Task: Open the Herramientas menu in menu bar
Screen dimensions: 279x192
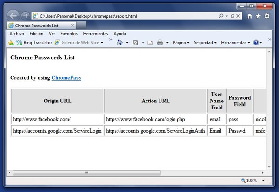Action: [x=95, y=34]
